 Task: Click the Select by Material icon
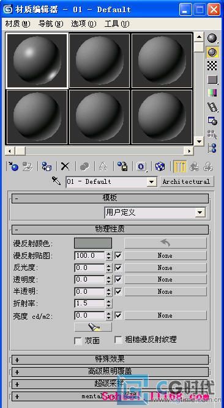coord(212,134)
